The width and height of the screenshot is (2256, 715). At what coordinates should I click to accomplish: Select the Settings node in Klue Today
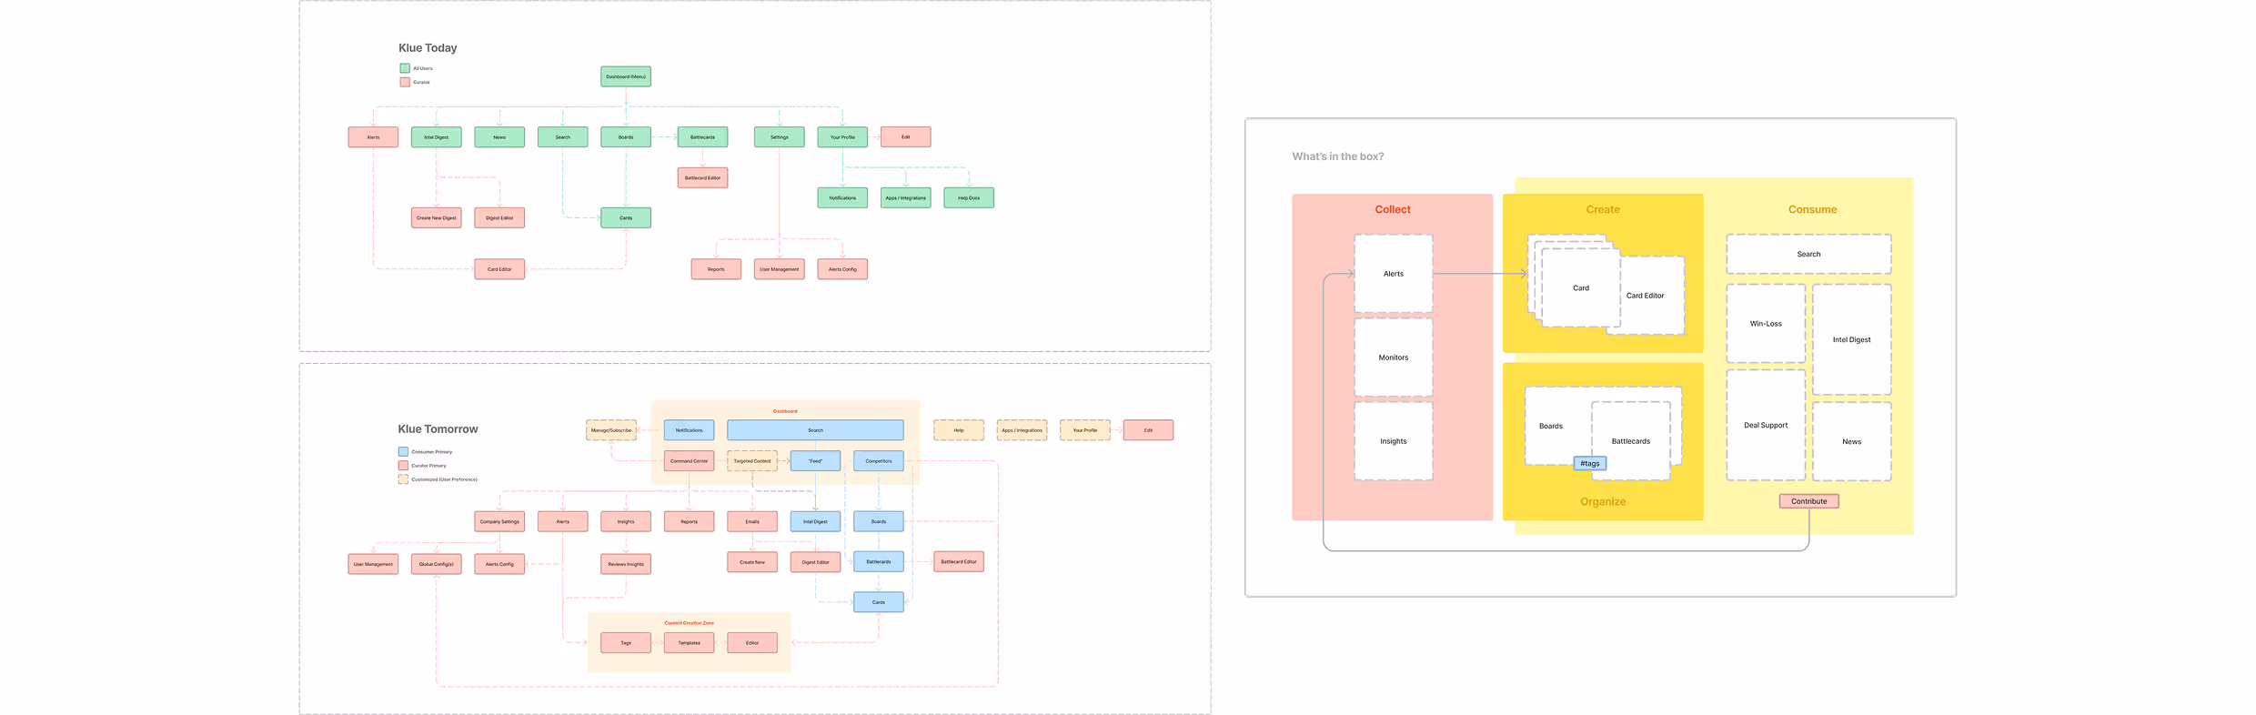coord(780,137)
